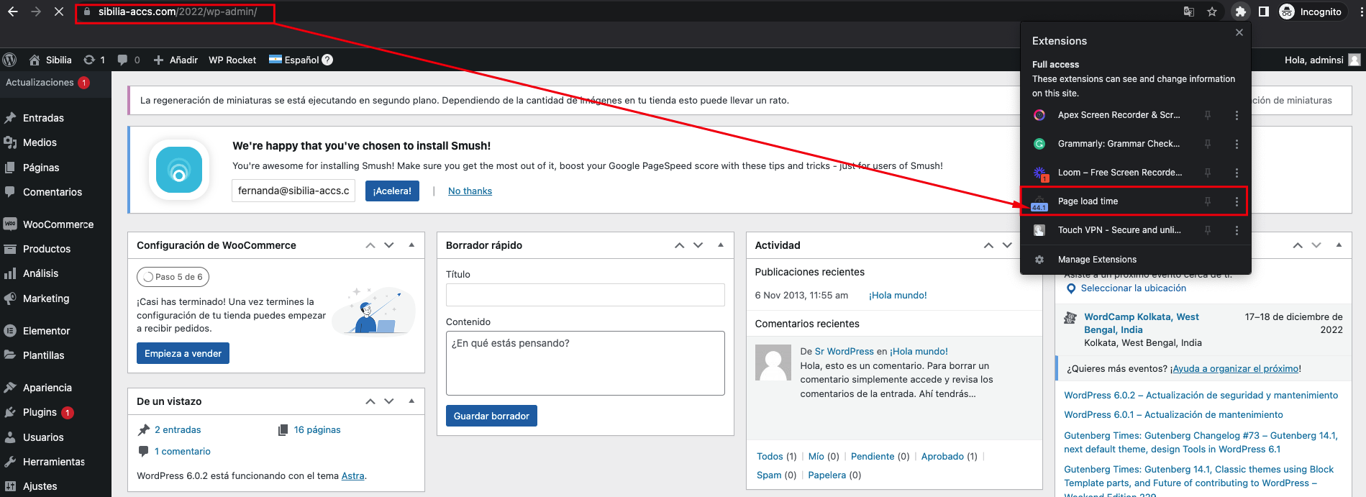The image size is (1366, 497).
Task: Click the Smush email input field
Action: [293, 191]
